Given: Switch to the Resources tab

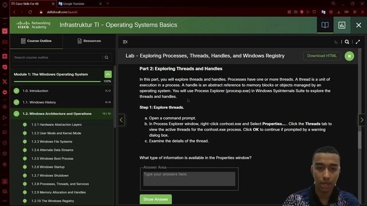Looking at the screenshot, I should [89, 41].
